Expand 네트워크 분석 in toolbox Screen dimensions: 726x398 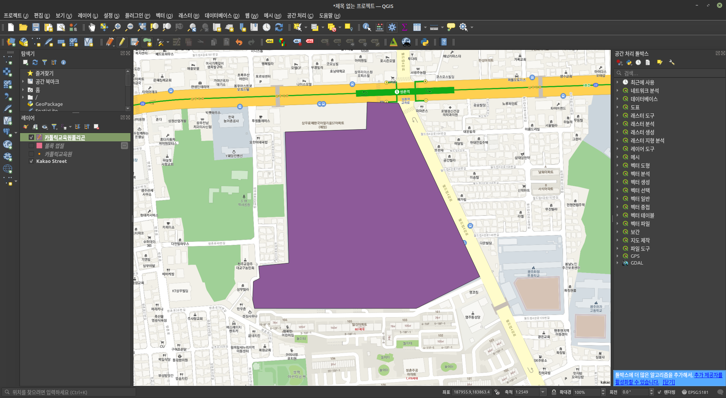coord(617,90)
